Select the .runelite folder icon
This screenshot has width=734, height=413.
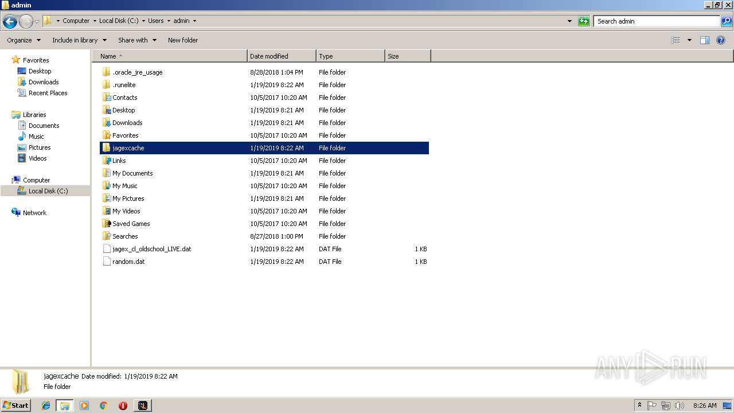click(x=106, y=85)
